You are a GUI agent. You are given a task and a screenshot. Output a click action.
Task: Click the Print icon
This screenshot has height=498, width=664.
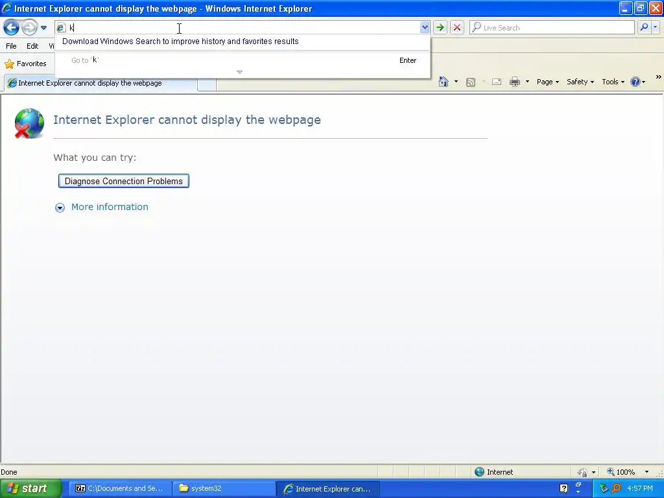[514, 82]
